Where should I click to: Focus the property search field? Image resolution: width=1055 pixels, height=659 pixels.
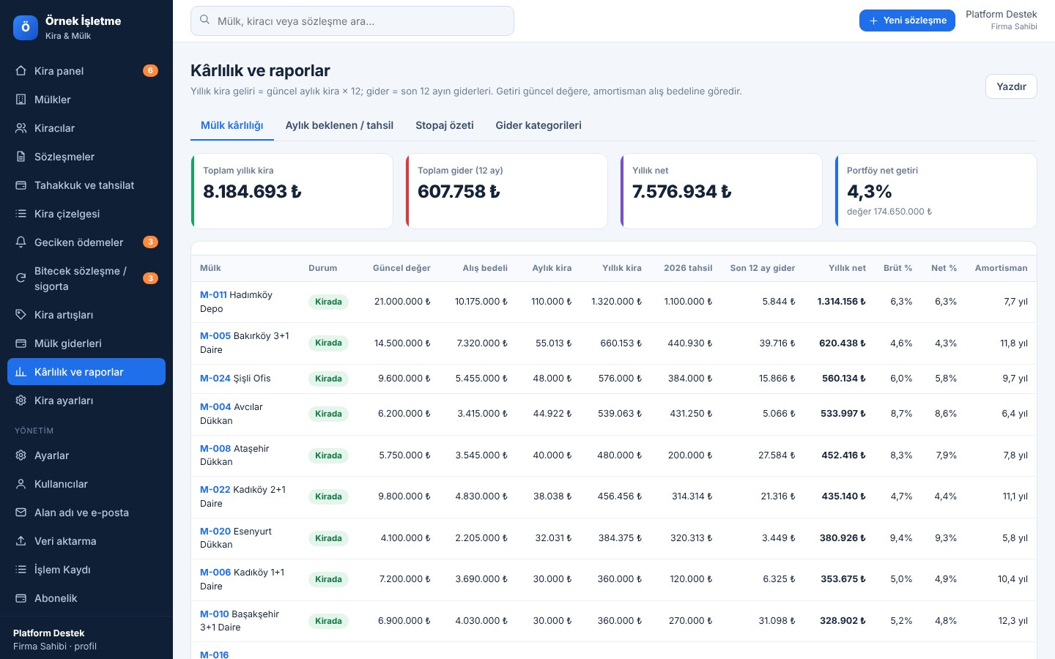click(352, 21)
